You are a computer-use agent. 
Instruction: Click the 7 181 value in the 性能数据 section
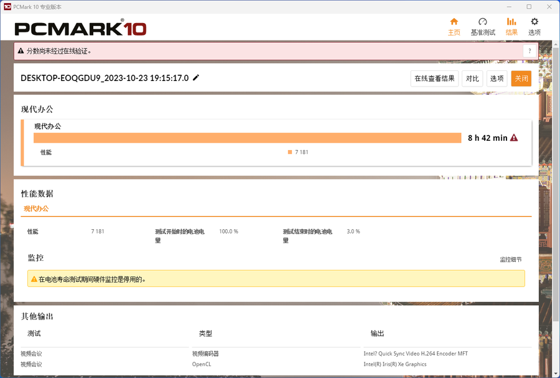tap(98, 232)
